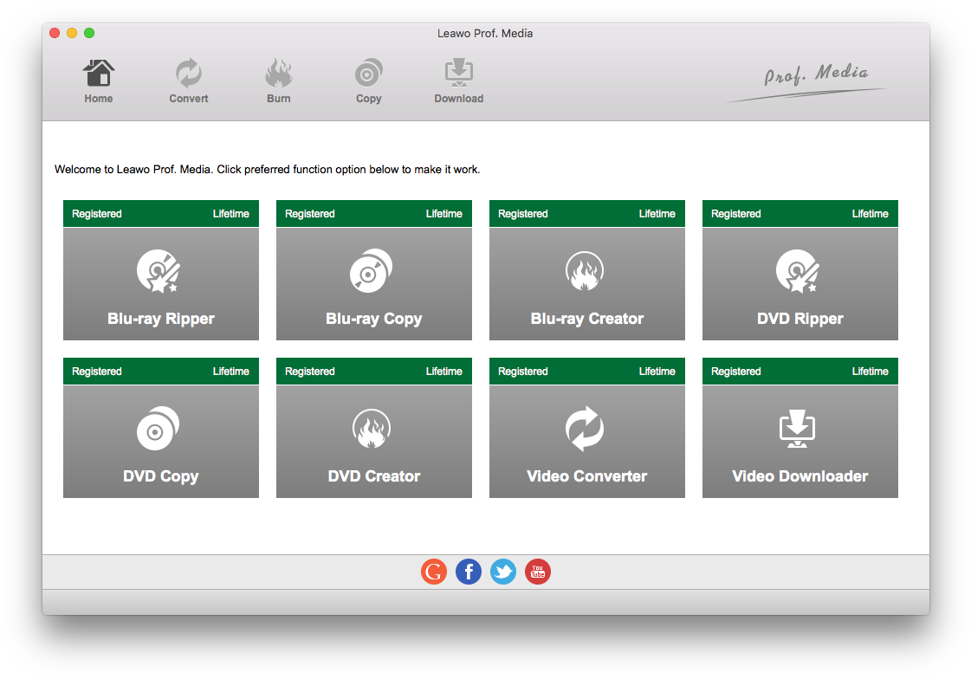Click the Video Downloader arrow icon
Screen dimensions: 971x679
[x=797, y=429]
